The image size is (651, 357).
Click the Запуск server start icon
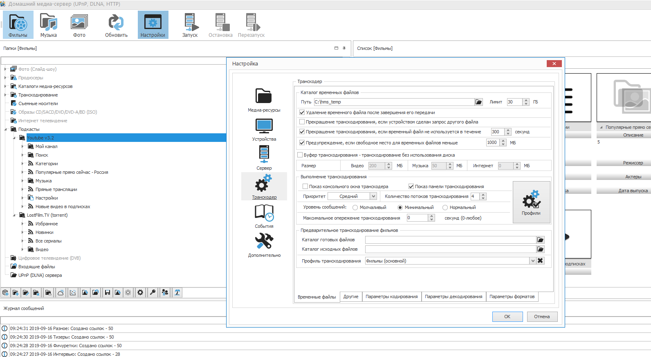190,25
